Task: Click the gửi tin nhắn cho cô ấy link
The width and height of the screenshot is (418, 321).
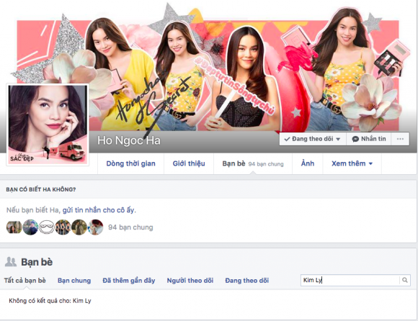Action: point(99,210)
